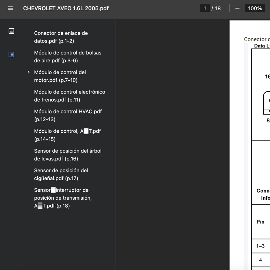
Task: Edit the current page number field
Action: pyautogui.click(x=205, y=8)
